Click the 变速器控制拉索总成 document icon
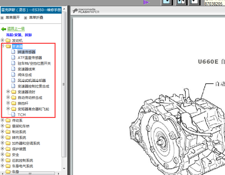The height and width of the screenshot is (175, 225). (x=13, y=86)
